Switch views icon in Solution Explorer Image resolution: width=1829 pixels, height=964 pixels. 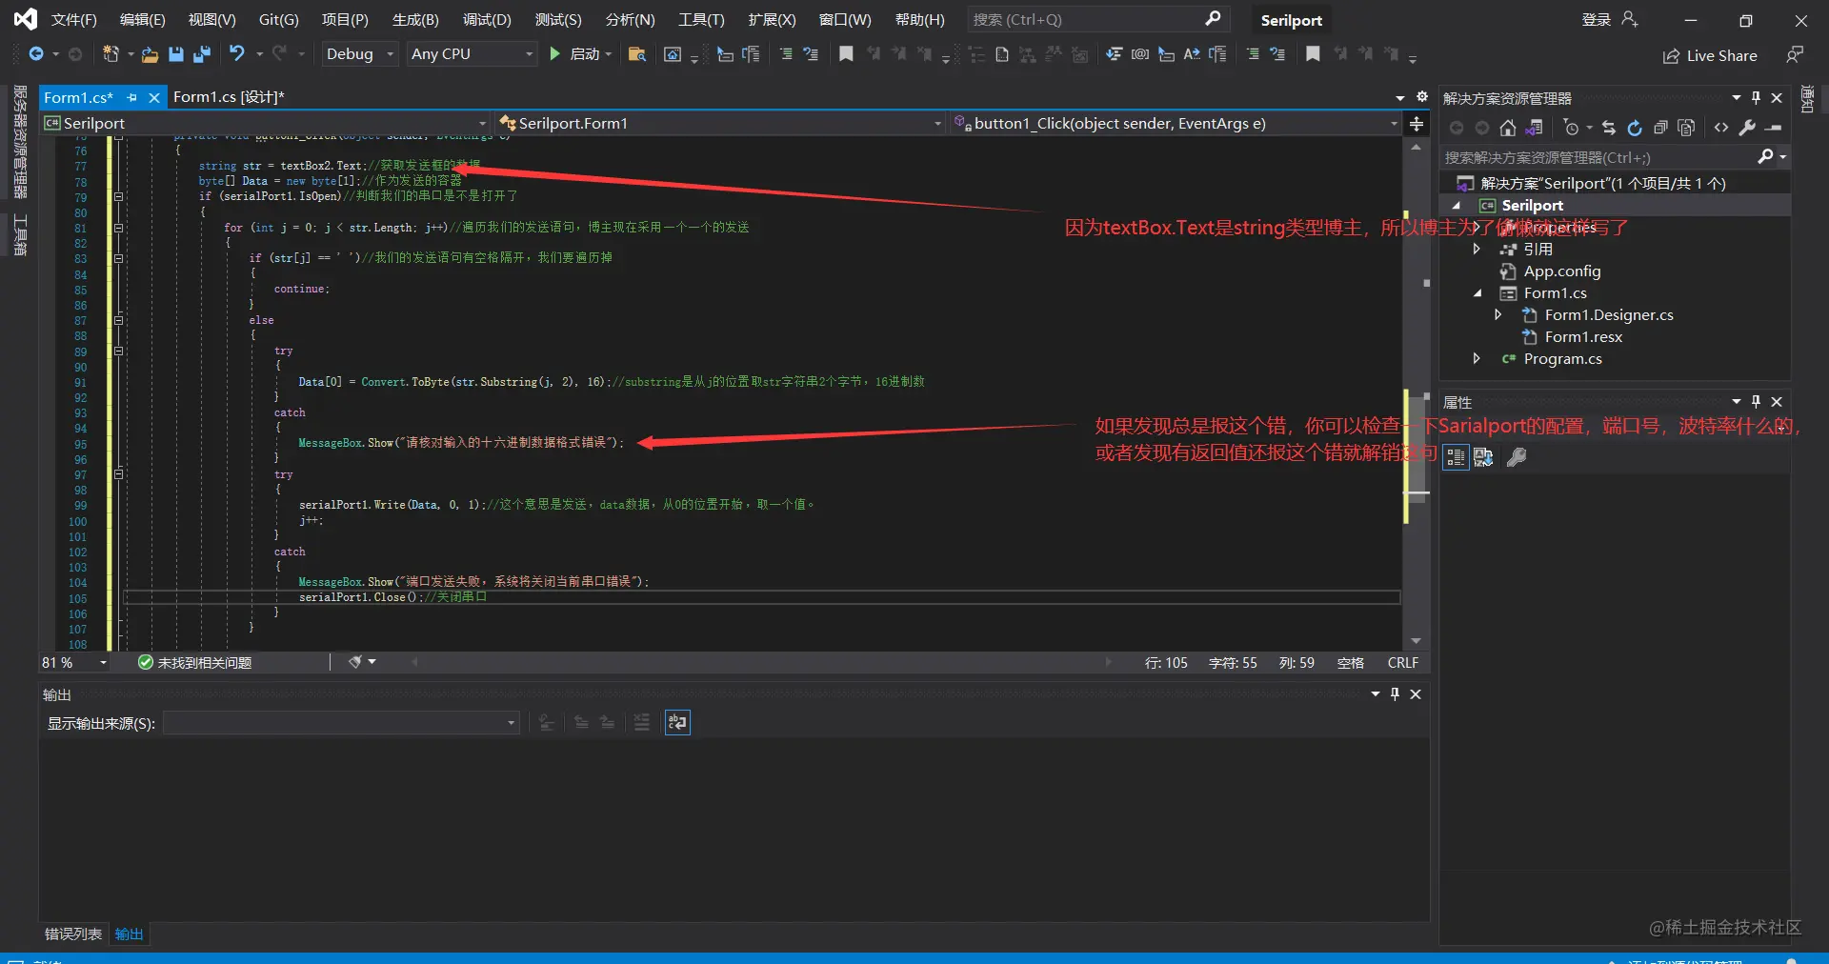[x=1534, y=128]
